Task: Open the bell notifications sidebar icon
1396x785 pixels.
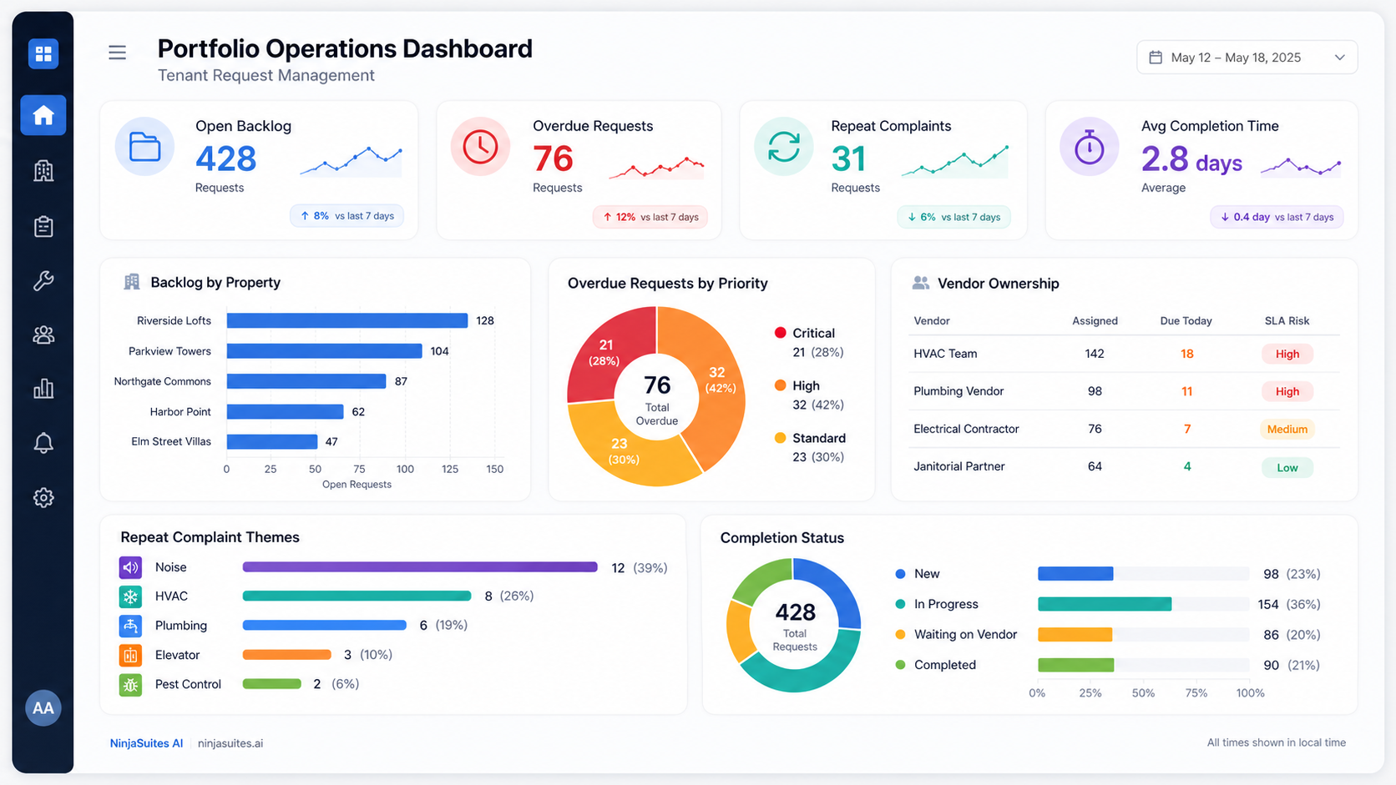Action: 43,443
